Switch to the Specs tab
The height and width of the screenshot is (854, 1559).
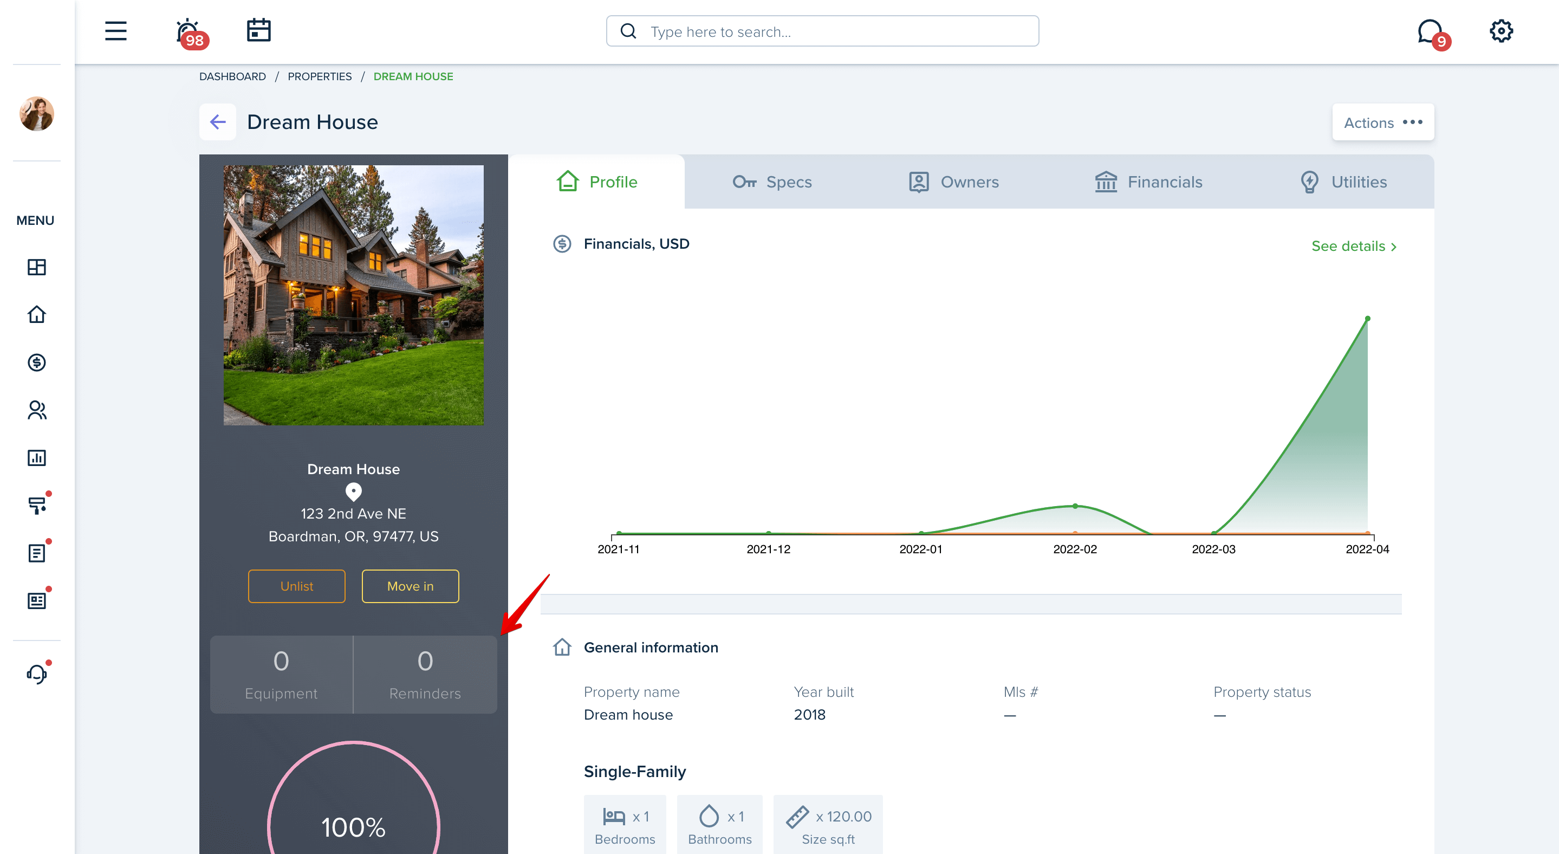coord(772,182)
